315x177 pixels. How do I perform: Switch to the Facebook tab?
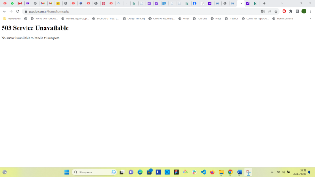[x=194, y=4]
